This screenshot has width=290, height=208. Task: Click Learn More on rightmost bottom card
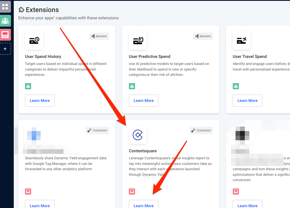(247, 204)
